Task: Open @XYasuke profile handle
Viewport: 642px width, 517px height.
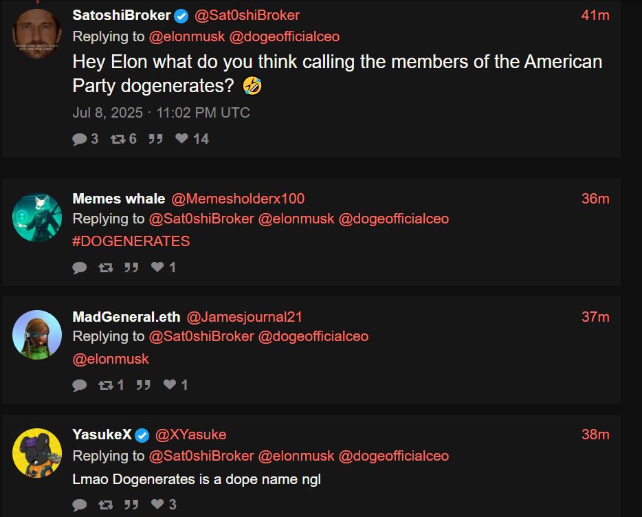Action: pos(190,434)
